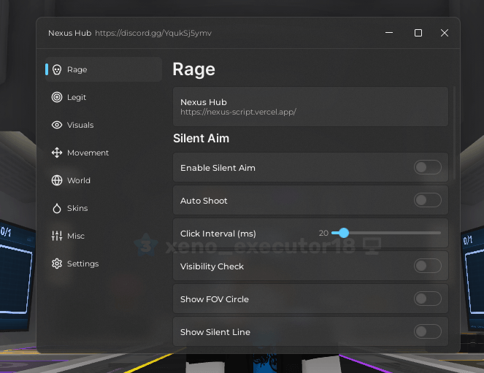Open the Settings tab label
Screen dimensions: 484x373
point(83,264)
